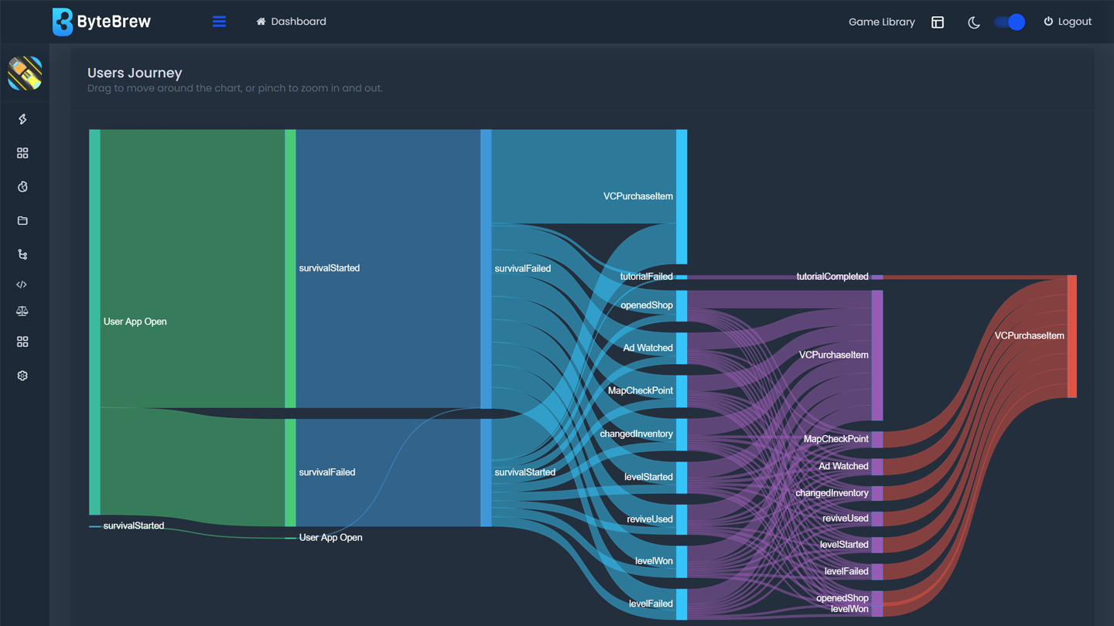Open the lower grid sidebar icon
Viewport: 1114px width, 626px height.
[x=22, y=342]
